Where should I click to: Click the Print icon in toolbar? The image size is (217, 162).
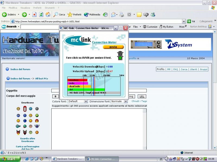pos(122,15)
